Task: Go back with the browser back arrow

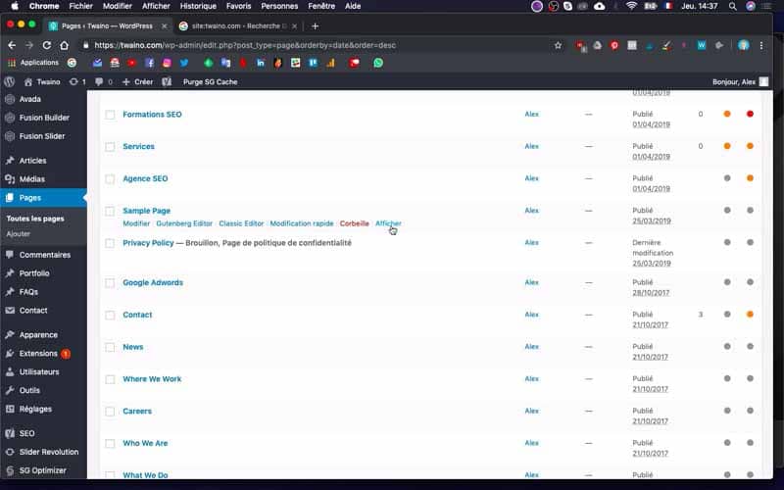Action: click(12, 45)
